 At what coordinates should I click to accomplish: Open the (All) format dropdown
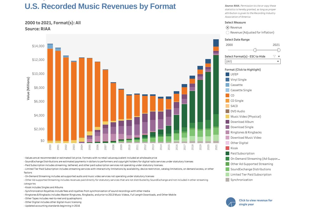[252, 62]
